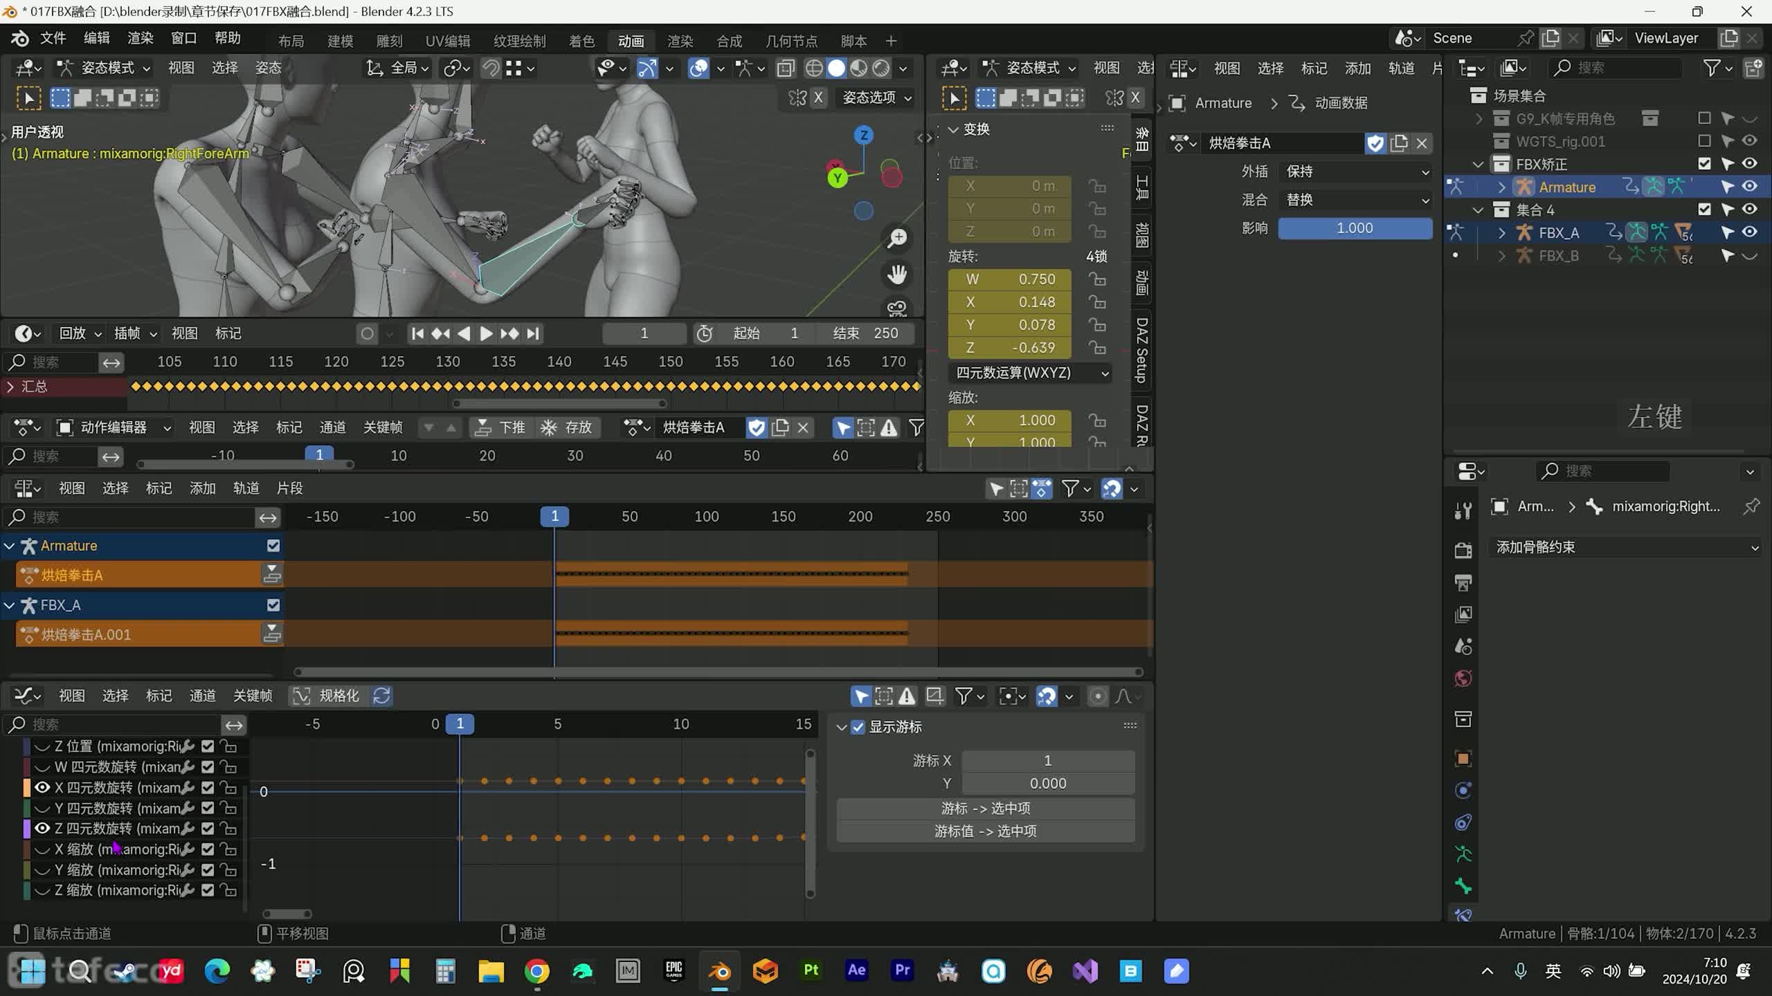The width and height of the screenshot is (1772, 996).
Task: Click the Push Down (下推) action button
Action: (x=500, y=427)
